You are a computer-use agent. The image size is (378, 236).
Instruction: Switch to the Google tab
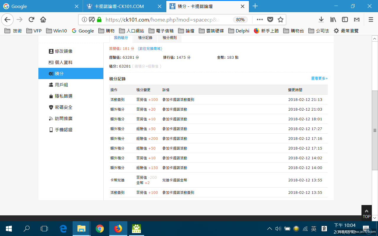point(41,6)
